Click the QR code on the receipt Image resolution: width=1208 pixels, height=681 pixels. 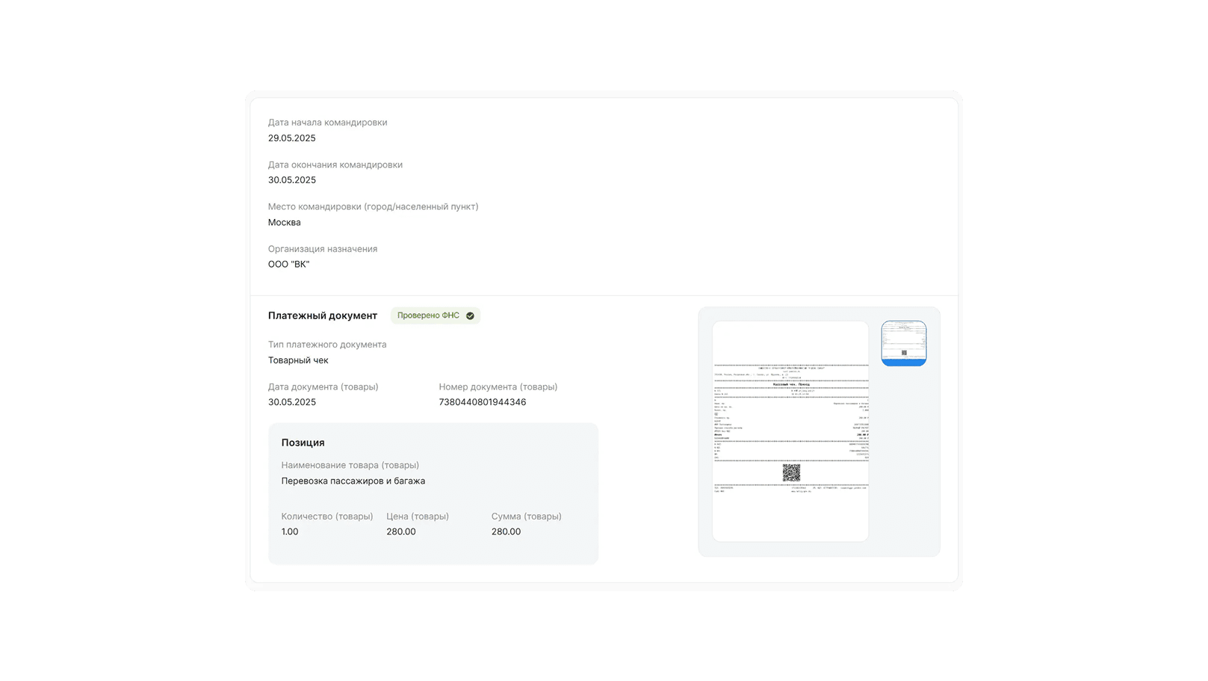click(791, 472)
